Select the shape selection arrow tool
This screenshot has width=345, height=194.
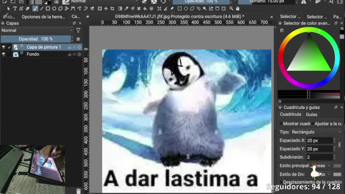9,9
